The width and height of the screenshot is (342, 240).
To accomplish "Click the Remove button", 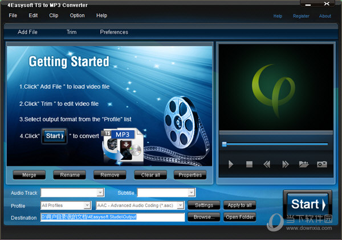I will [109, 175].
